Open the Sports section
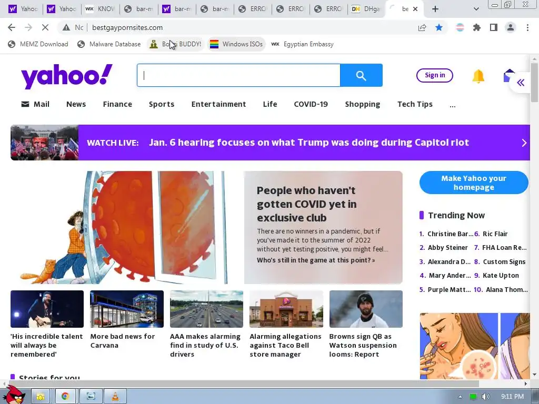The image size is (539, 404). click(162, 104)
